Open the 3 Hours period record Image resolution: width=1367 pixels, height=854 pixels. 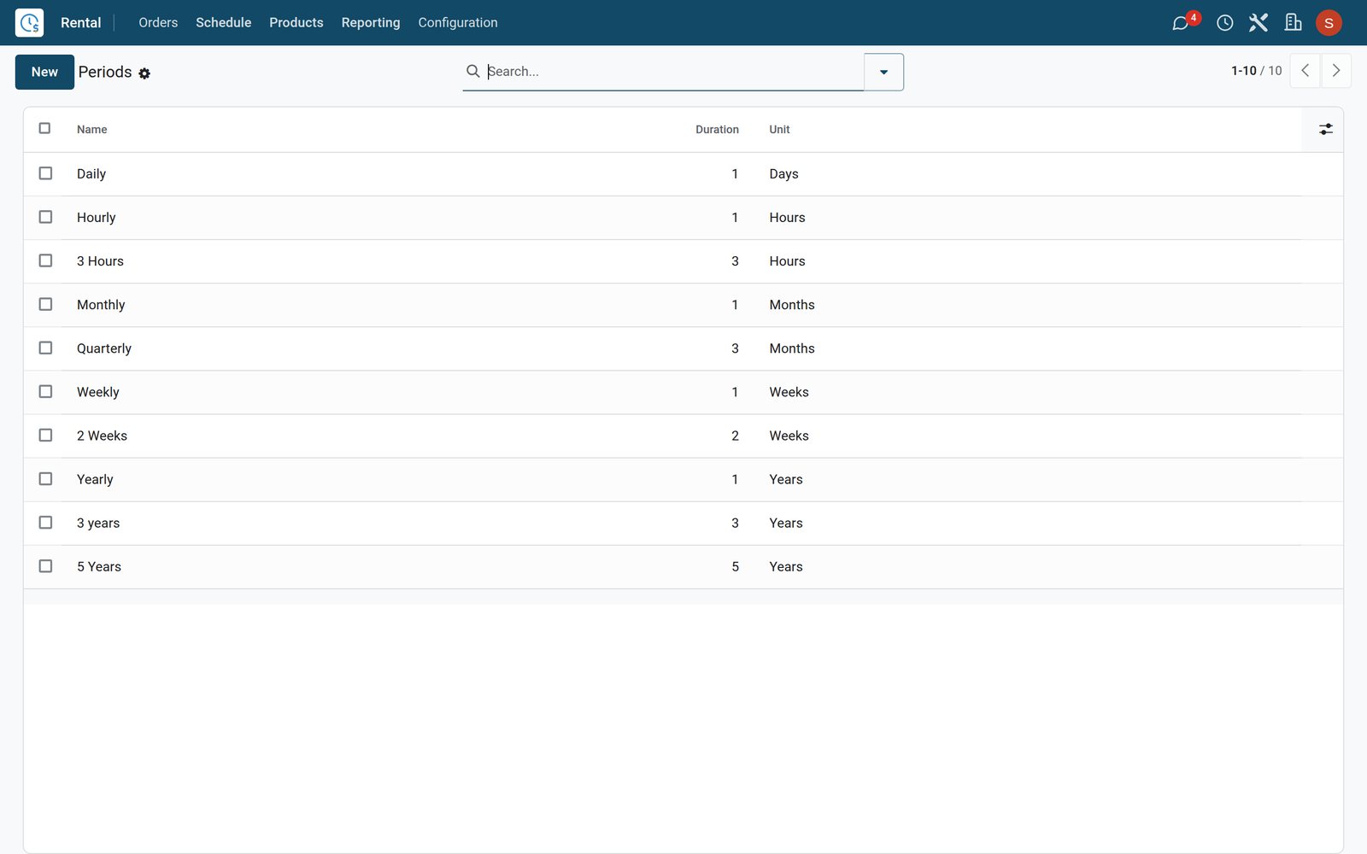pyautogui.click(x=100, y=261)
